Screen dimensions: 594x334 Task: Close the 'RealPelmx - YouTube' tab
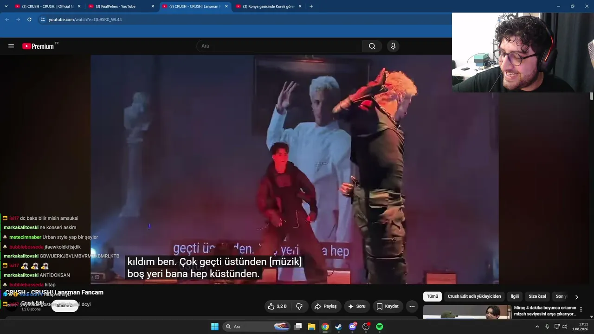click(x=153, y=6)
